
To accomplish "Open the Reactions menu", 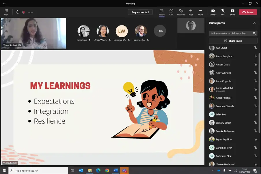I will pyautogui.click(x=181, y=12).
